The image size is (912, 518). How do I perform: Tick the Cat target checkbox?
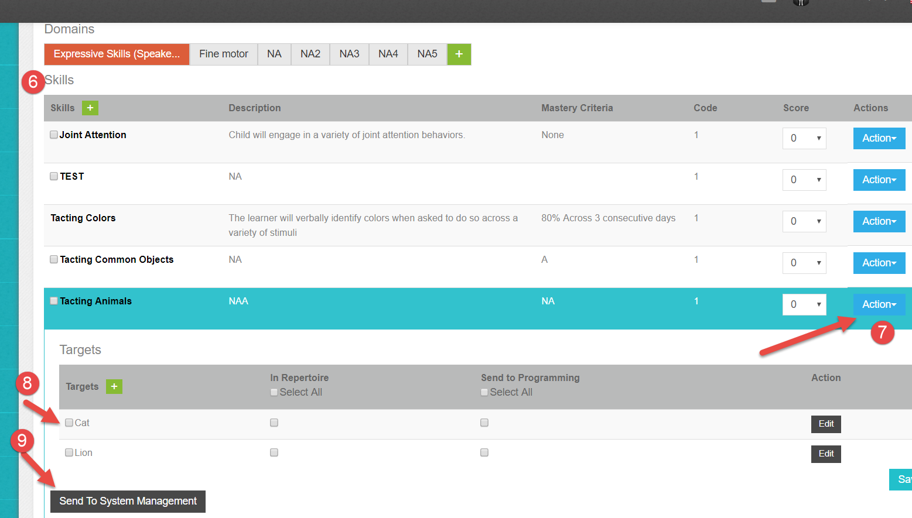(x=69, y=423)
